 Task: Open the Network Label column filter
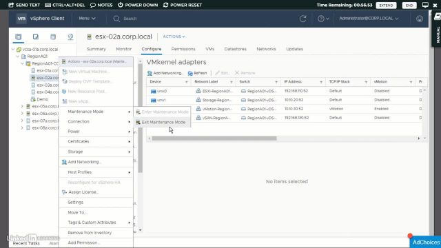(x=232, y=82)
